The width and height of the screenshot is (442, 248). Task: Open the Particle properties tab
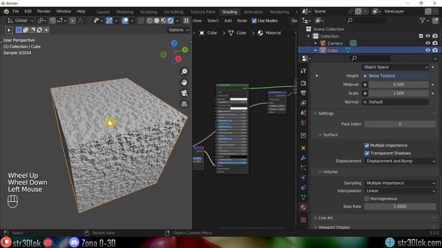[303, 167]
